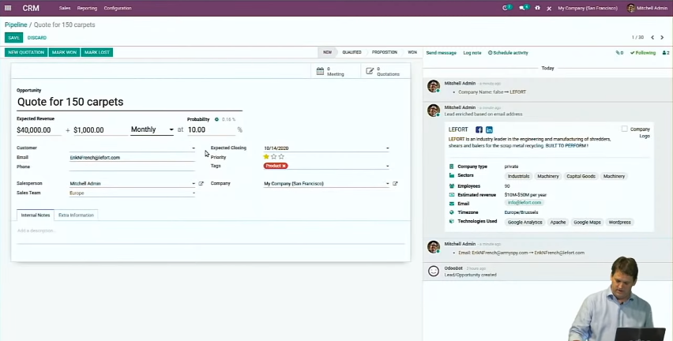Click Schedule activity clock link
Image resolution: width=673 pixels, height=341 pixels.
[x=508, y=53]
